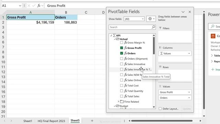Collapse the KPI table node
220x124 pixels.
tap(111, 35)
